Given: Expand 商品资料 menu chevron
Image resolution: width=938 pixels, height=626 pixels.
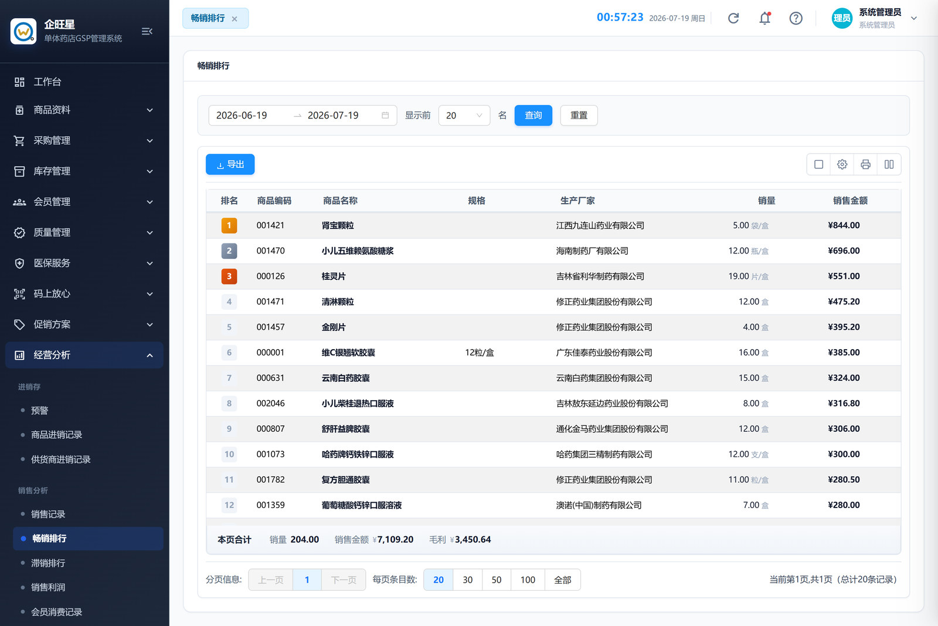Looking at the screenshot, I should (x=149, y=110).
